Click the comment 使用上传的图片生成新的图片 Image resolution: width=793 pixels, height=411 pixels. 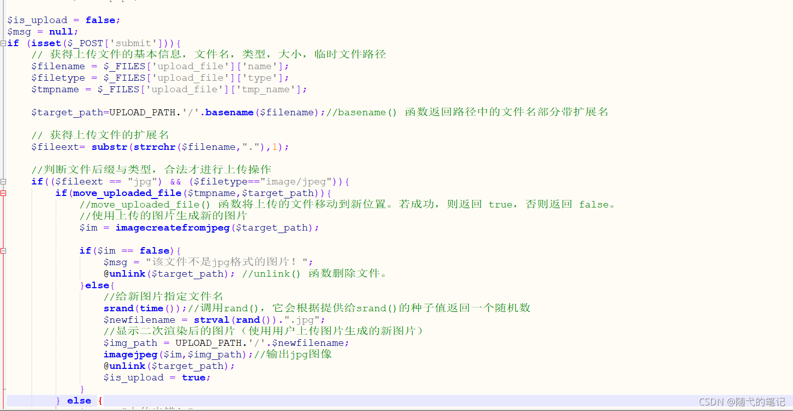click(x=164, y=216)
